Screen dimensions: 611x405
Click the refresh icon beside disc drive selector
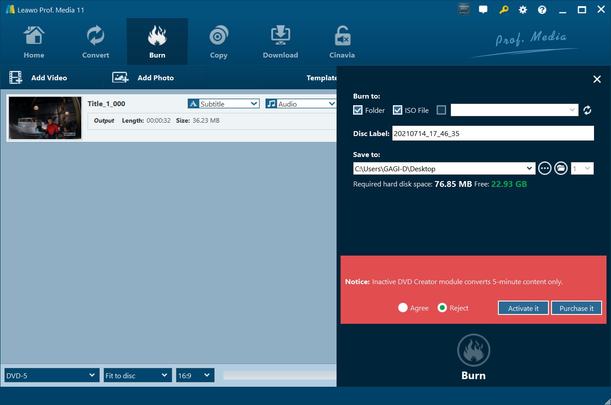coord(587,110)
